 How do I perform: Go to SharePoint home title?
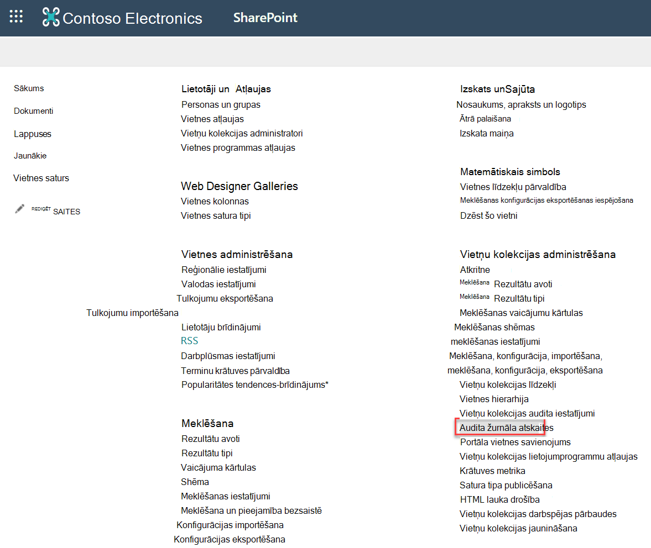(265, 18)
